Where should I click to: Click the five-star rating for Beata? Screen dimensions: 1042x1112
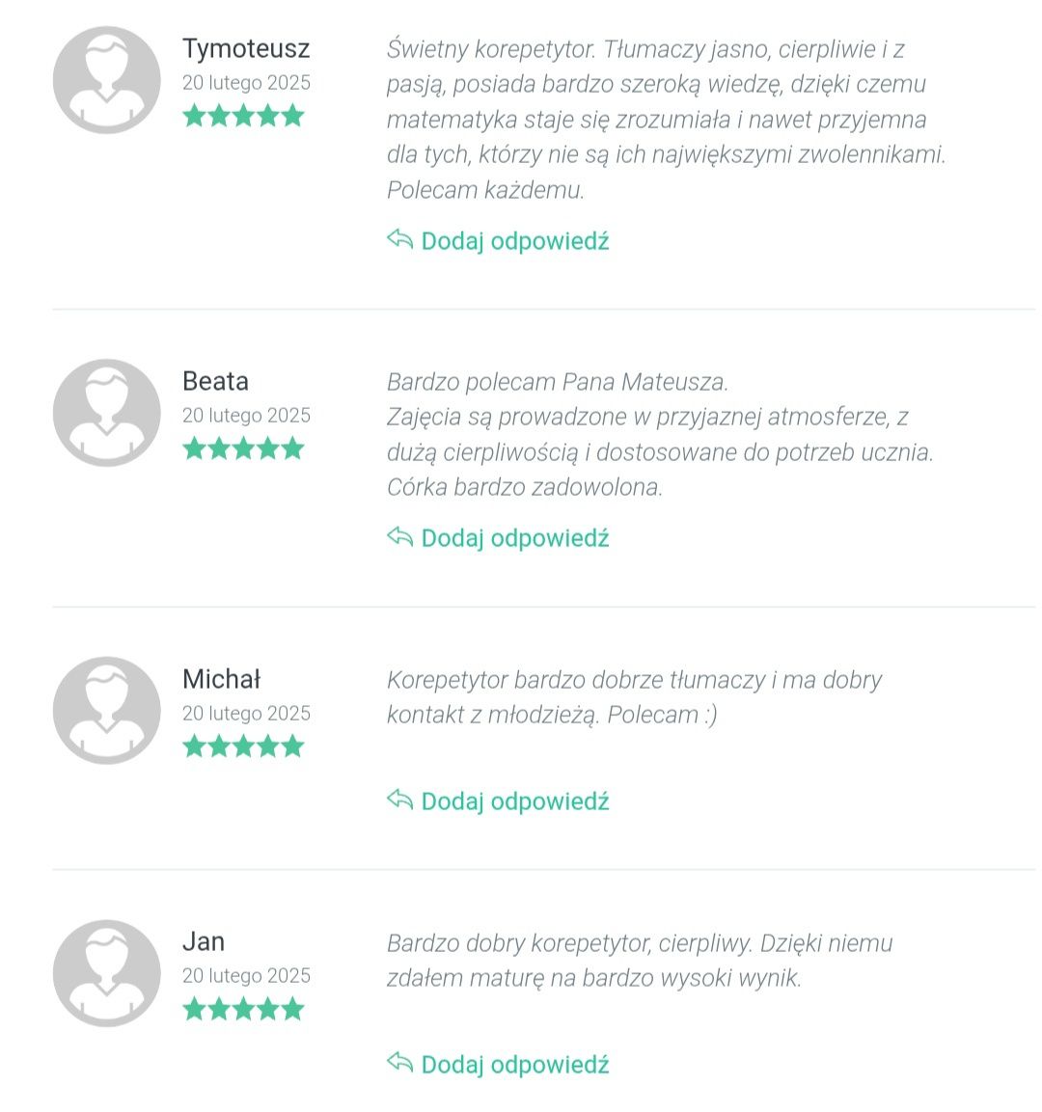pyautogui.click(x=243, y=448)
